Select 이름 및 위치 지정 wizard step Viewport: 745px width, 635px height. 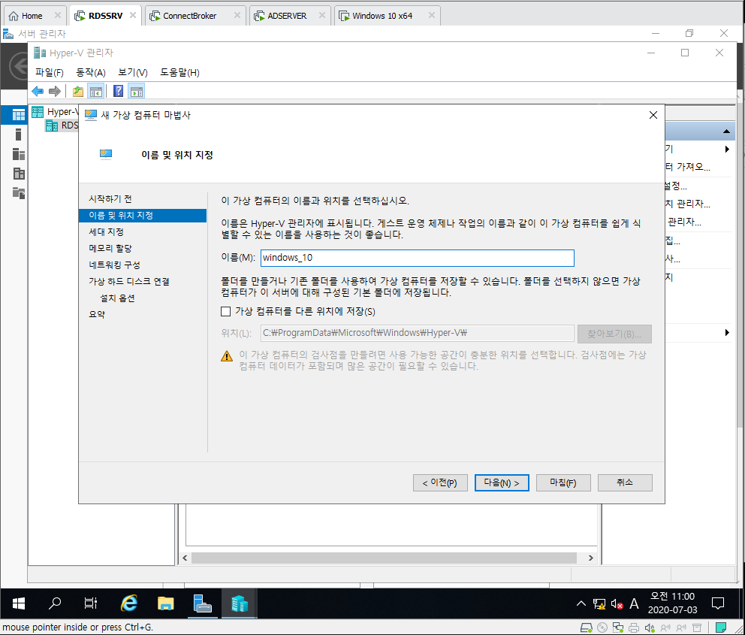click(143, 216)
